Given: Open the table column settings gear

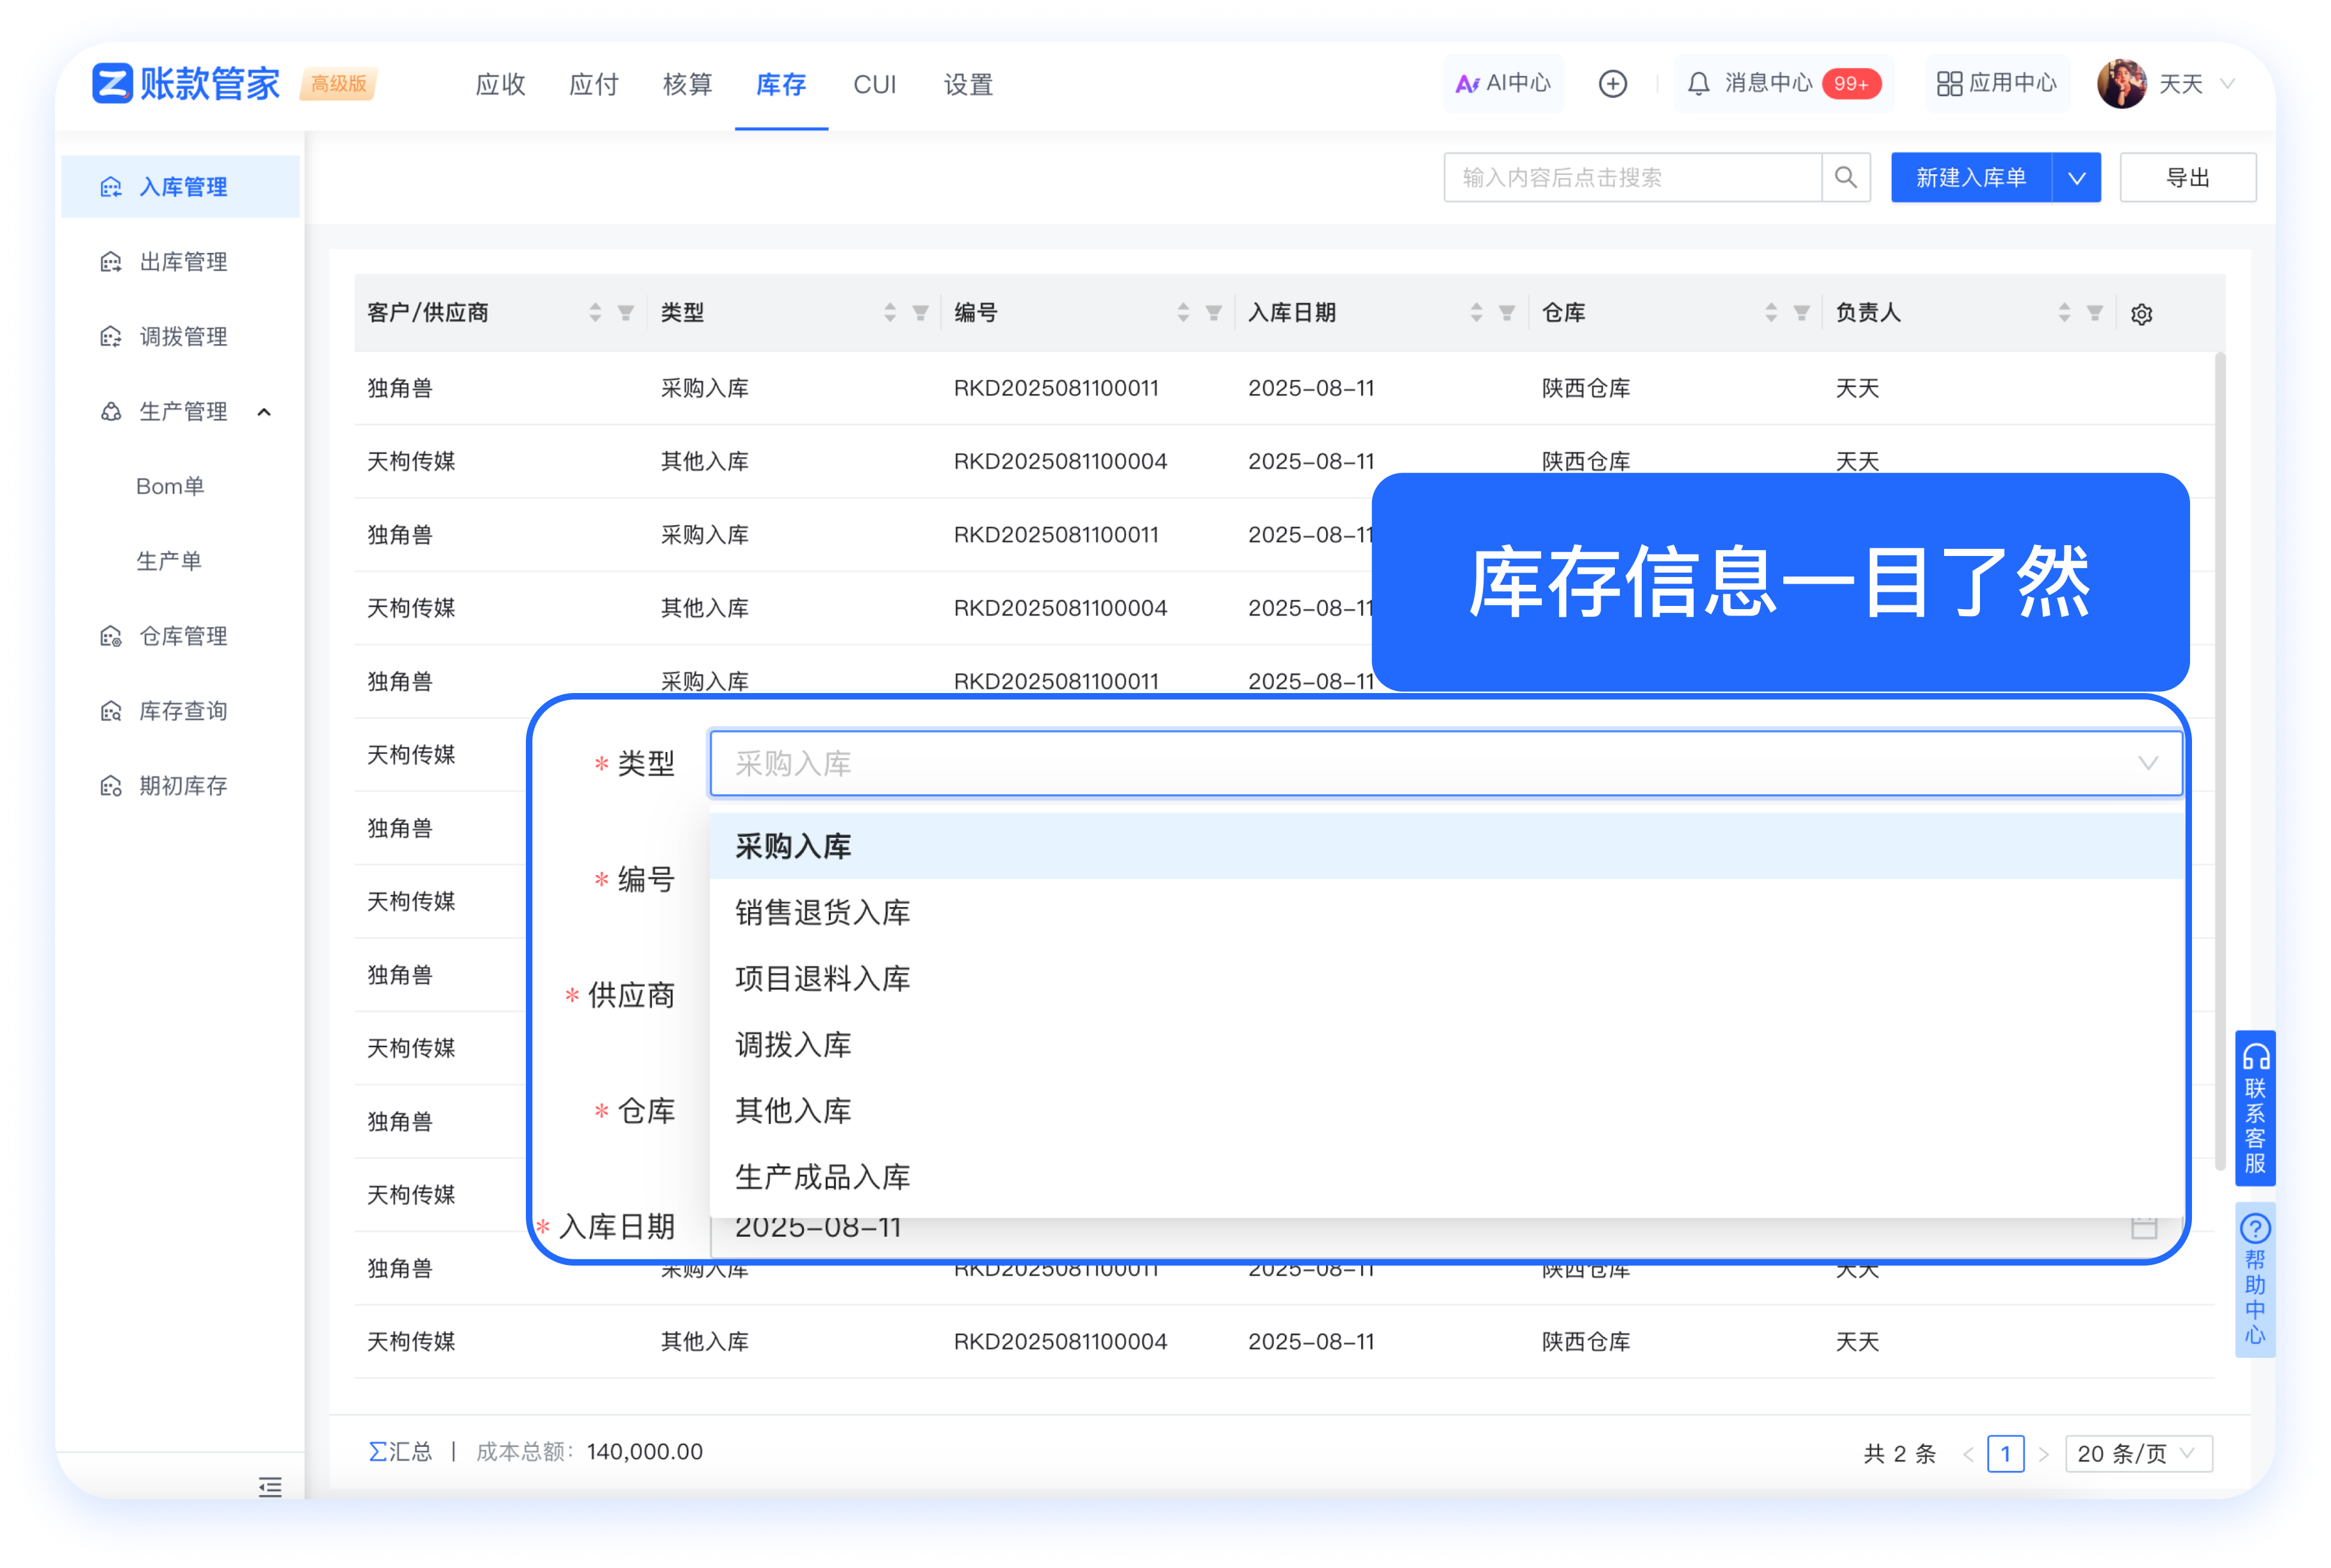Looking at the screenshot, I should (2141, 314).
